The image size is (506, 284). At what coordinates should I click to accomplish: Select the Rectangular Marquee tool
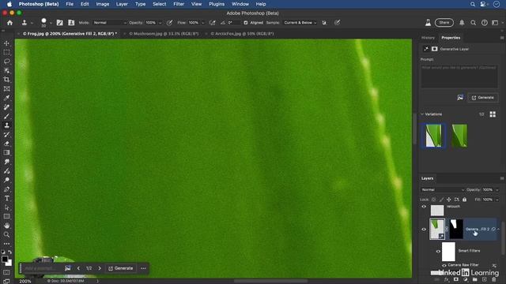click(6, 52)
